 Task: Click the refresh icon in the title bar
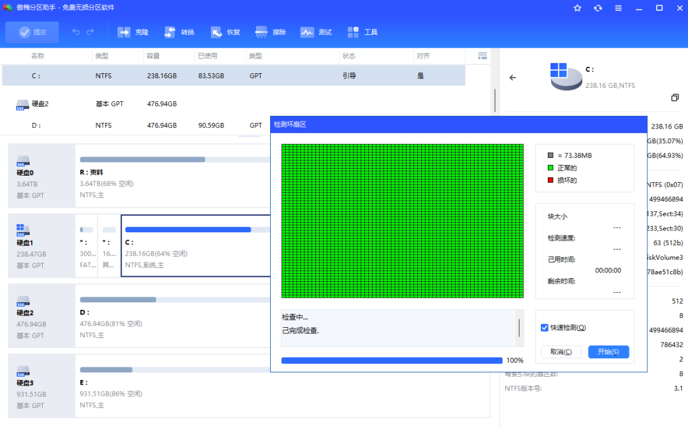598,8
